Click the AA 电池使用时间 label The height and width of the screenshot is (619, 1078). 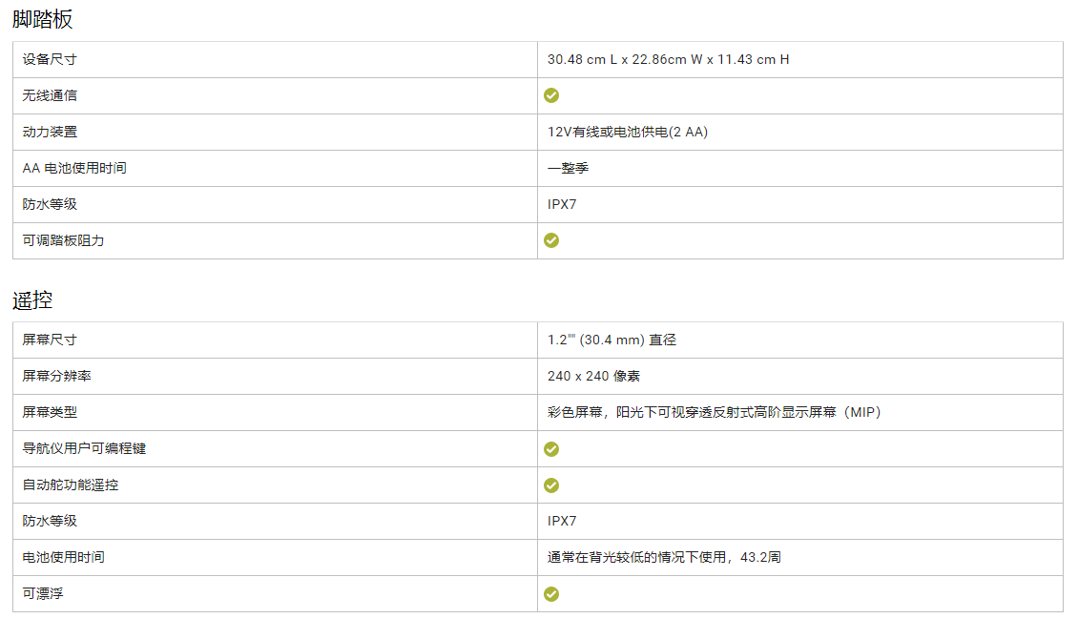click(x=74, y=168)
